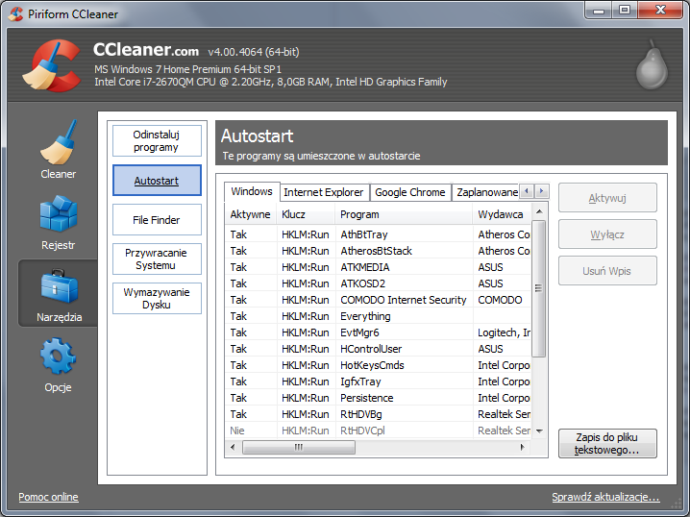Screen dimensions: 690x517
Task: Sort by the Program column header
Action: tap(404, 214)
